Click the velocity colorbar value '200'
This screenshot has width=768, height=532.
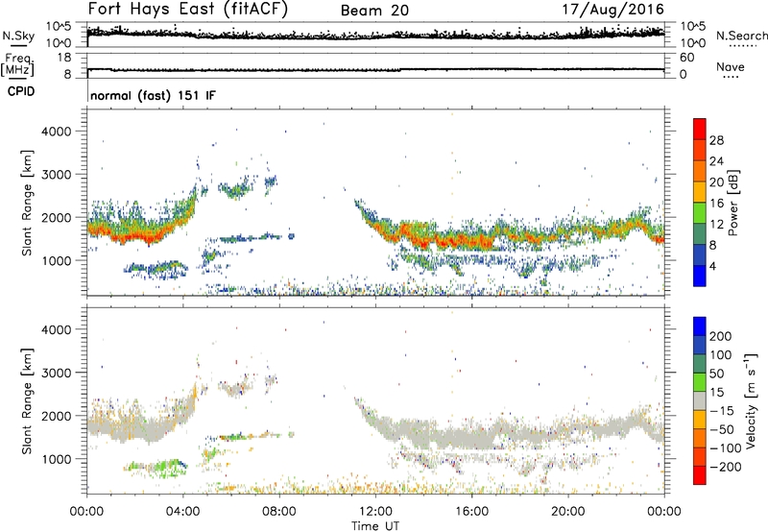tap(721, 336)
